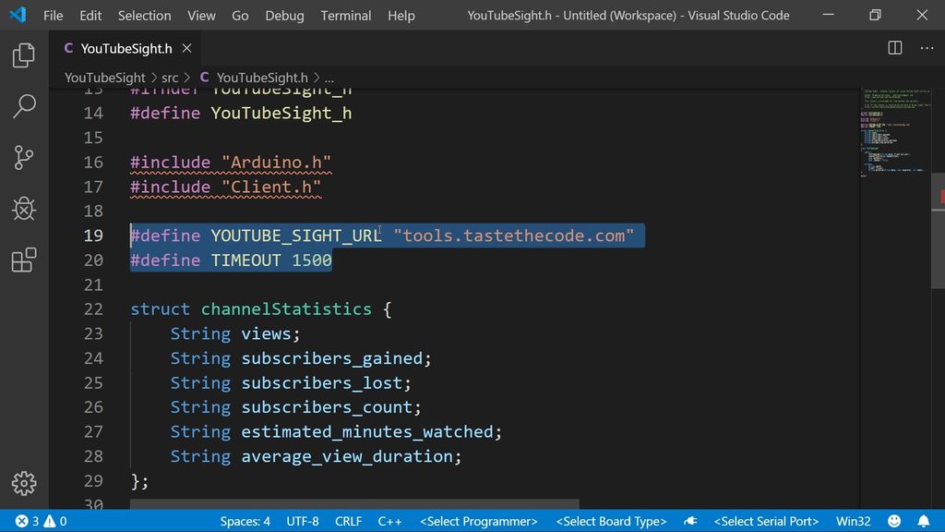Image resolution: width=945 pixels, height=532 pixels.
Task: Open the Explorer sidebar
Action: [x=23, y=55]
